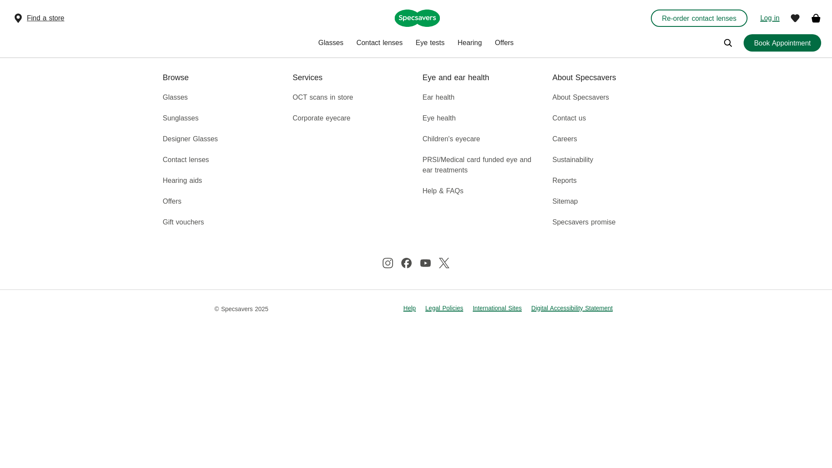832x468 pixels.
Task: Click the © Specsavers 2025 text
Action: coord(241,309)
